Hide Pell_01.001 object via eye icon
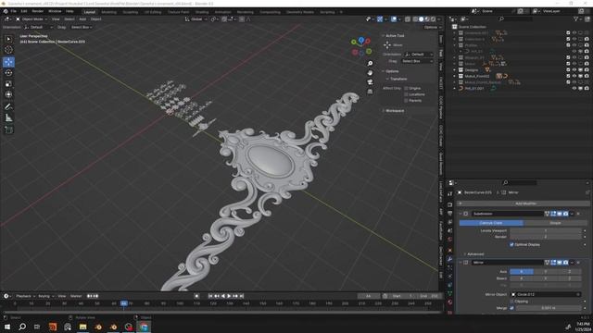The image size is (593, 333). pos(574,89)
